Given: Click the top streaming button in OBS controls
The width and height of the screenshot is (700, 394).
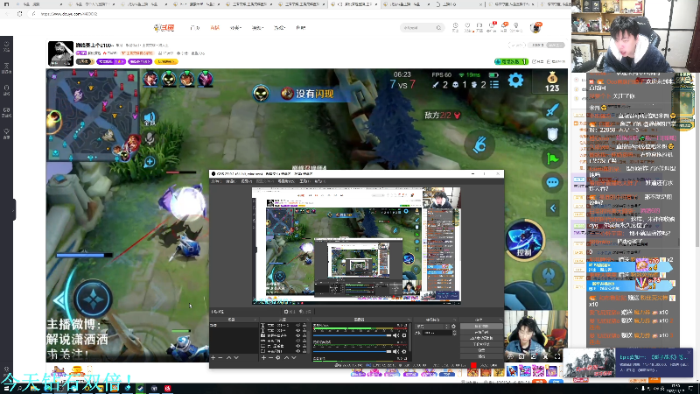Looking at the screenshot, I should tap(482, 326).
